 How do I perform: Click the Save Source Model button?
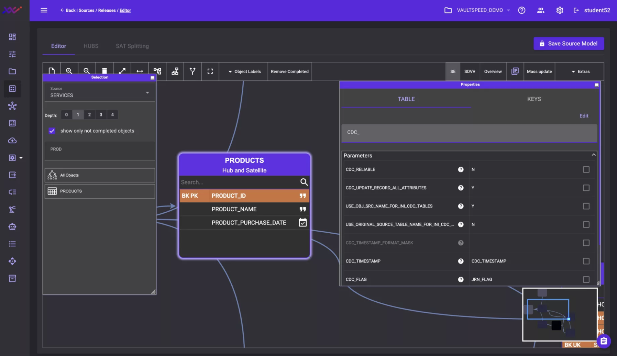click(x=569, y=44)
